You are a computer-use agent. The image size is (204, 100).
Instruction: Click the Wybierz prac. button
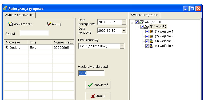pos(21,24)
